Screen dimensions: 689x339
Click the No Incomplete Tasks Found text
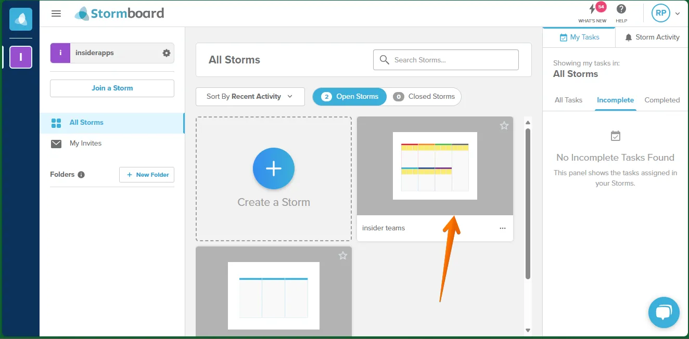tap(615, 158)
